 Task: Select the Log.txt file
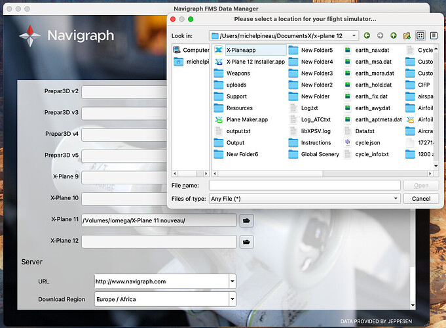click(x=303, y=108)
